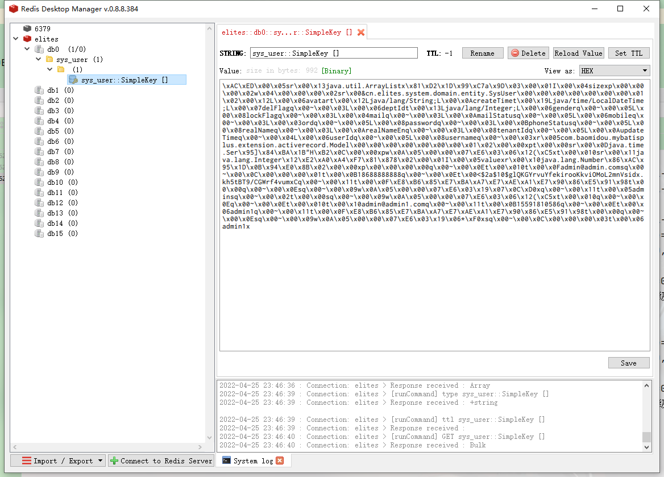664x477 pixels.
Task: Close the SimpleKey tab with red X
Action: tap(361, 32)
